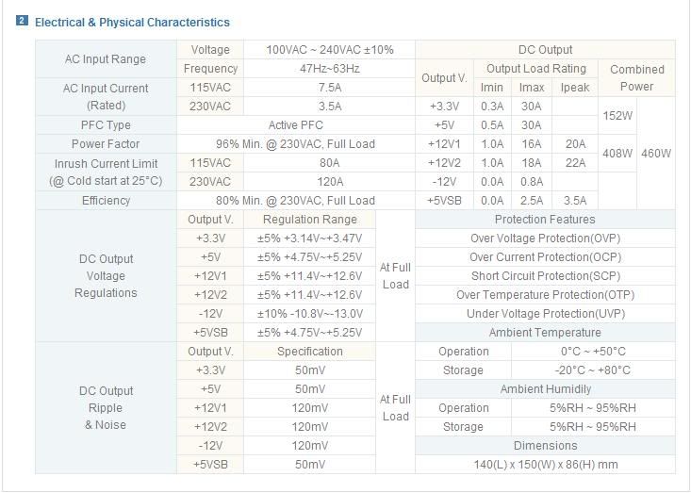Click the number 2 section icon
The image size is (691, 493).
pyautogui.click(x=23, y=22)
